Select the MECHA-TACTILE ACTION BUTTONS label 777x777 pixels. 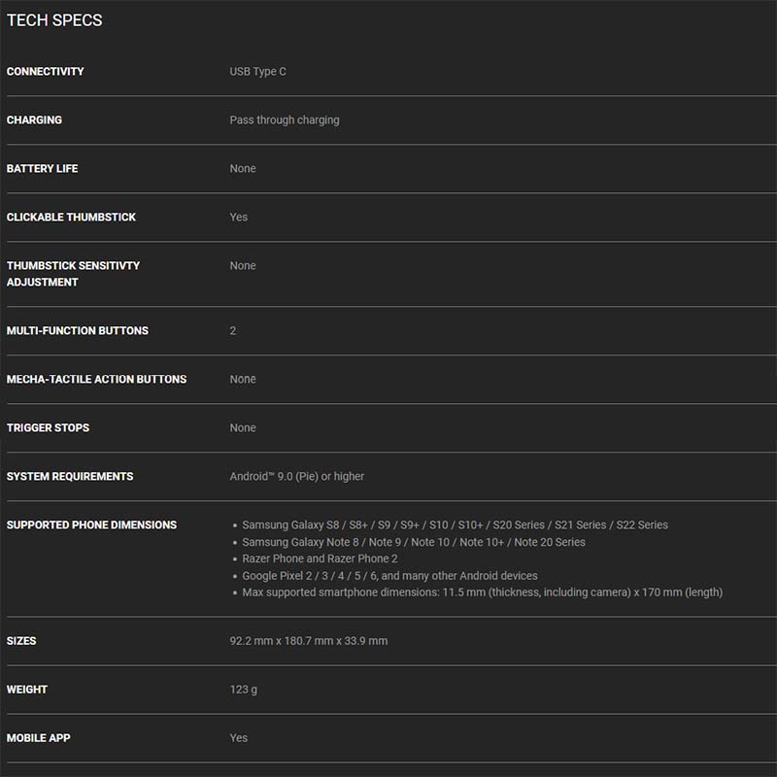point(96,380)
